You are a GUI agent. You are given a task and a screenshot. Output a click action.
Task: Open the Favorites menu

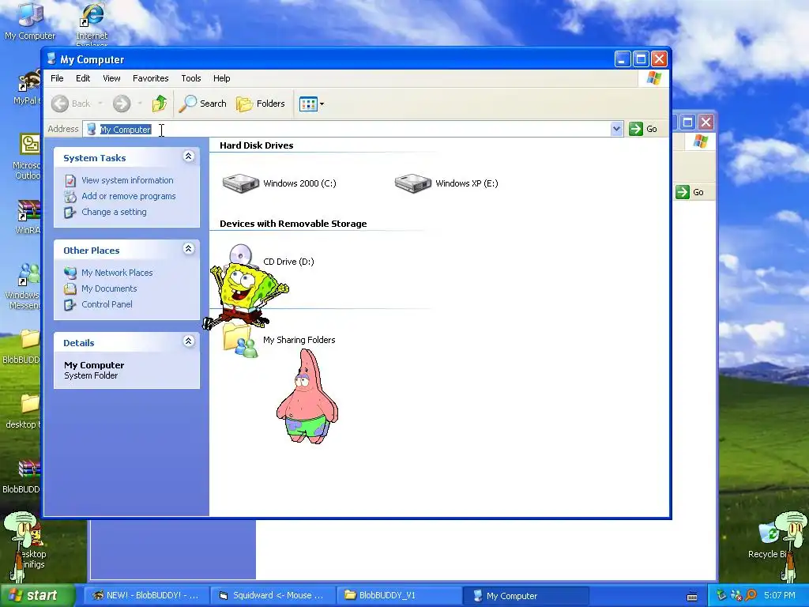(x=151, y=78)
